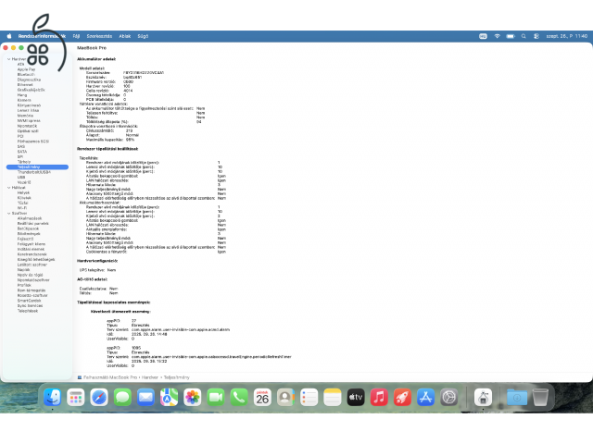Select PCI in the sidebar
The height and width of the screenshot is (444, 593).
20,136
